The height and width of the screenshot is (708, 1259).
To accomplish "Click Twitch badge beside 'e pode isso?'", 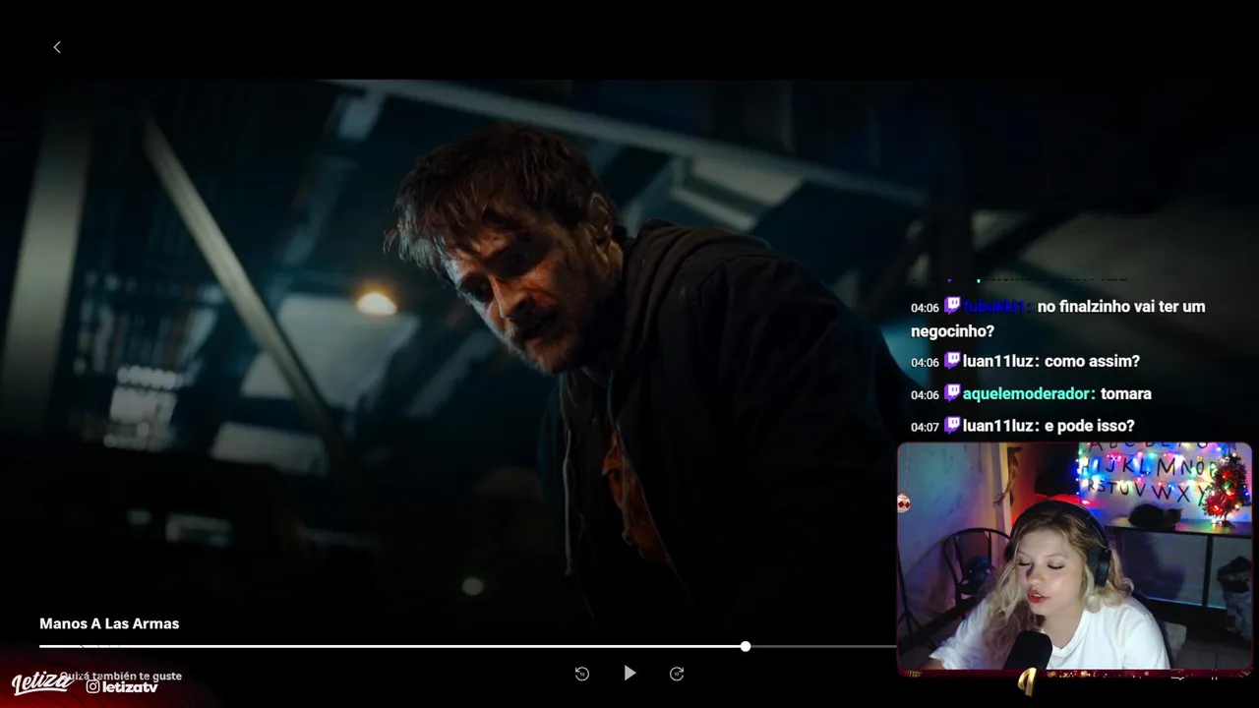I will pos(952,425).
